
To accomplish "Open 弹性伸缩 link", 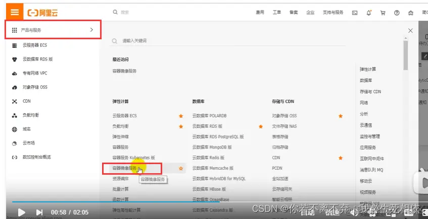I will pyautogui.click(x=120, y=136).
